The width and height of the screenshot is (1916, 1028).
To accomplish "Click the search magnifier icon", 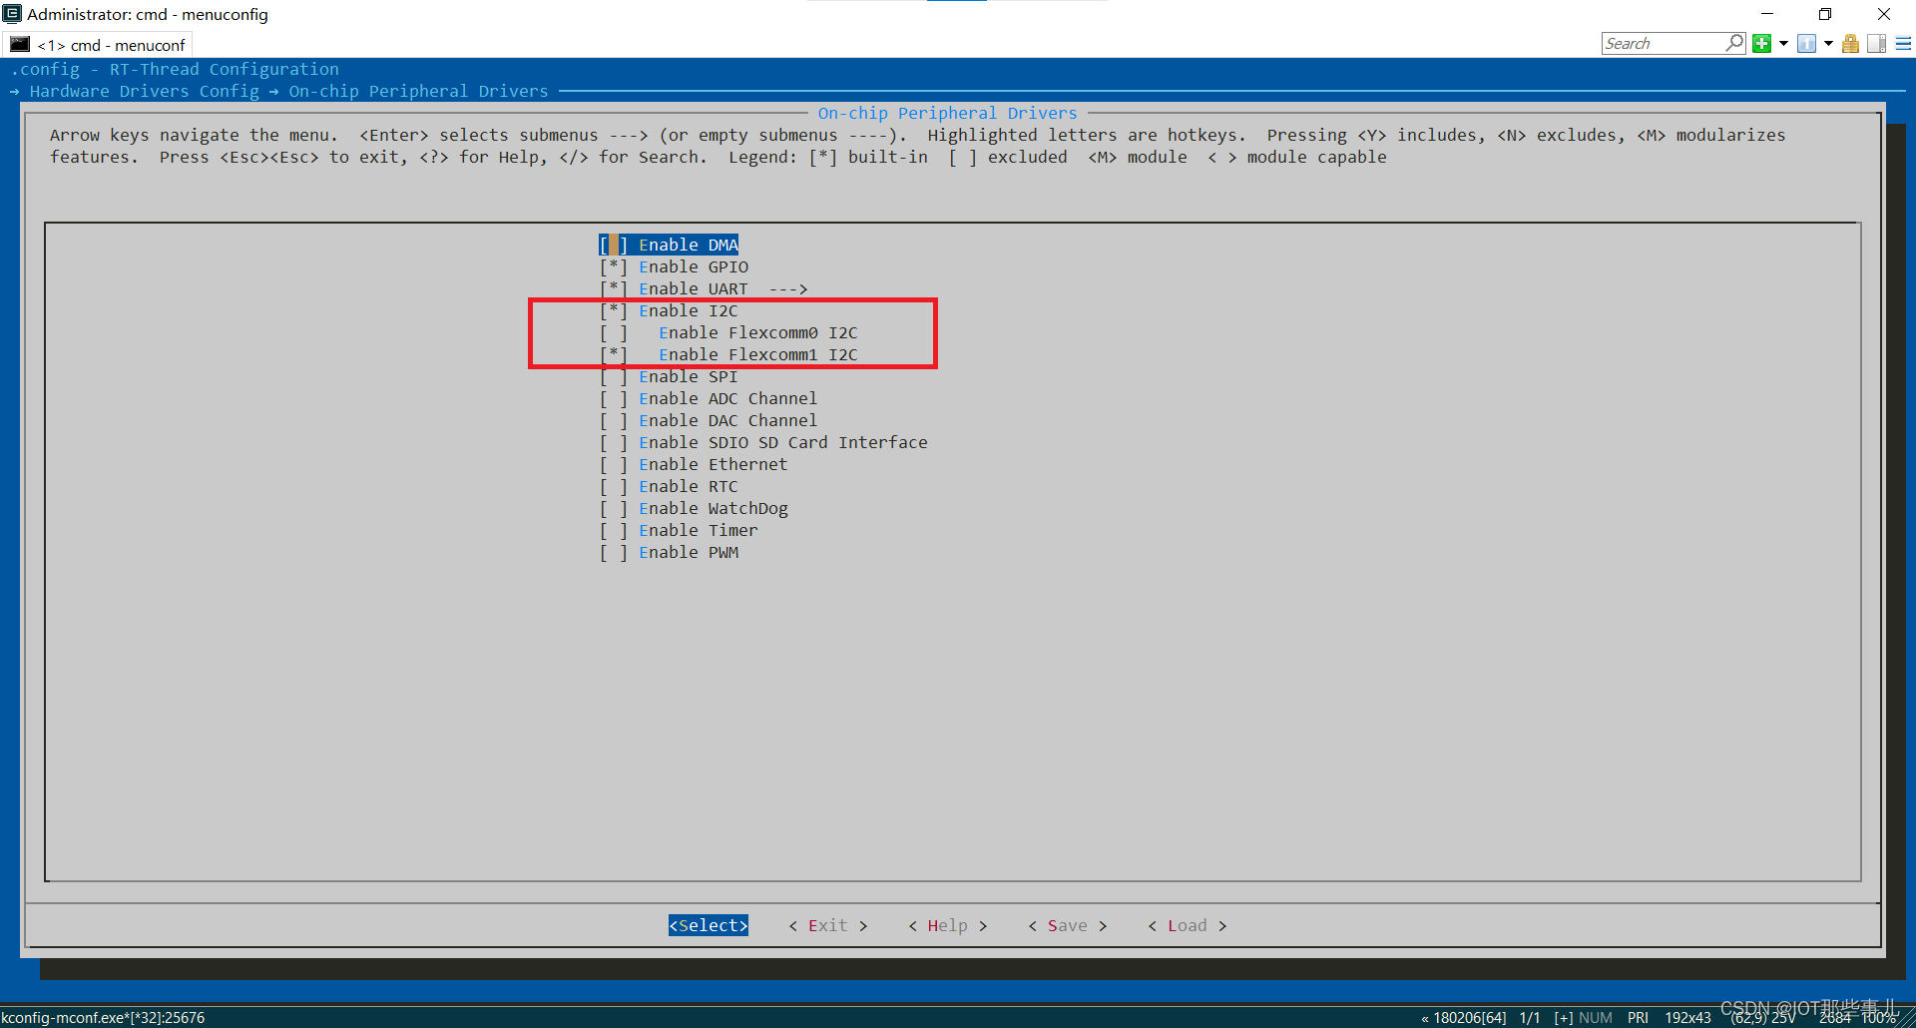I will (x=1734, y=44).
